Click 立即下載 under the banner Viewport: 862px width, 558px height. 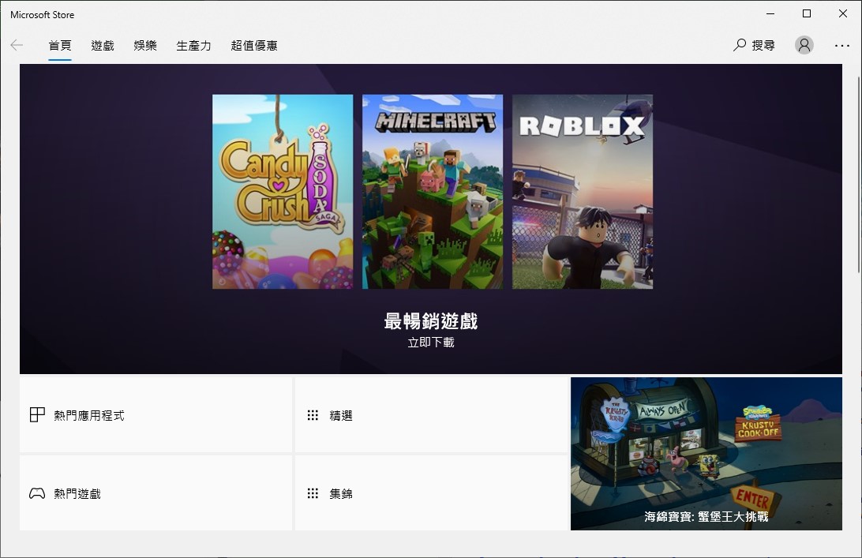tap(431, 343)
